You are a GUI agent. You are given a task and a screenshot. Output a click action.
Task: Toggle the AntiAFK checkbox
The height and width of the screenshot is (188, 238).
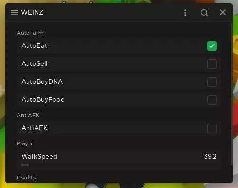coord(212,128)
